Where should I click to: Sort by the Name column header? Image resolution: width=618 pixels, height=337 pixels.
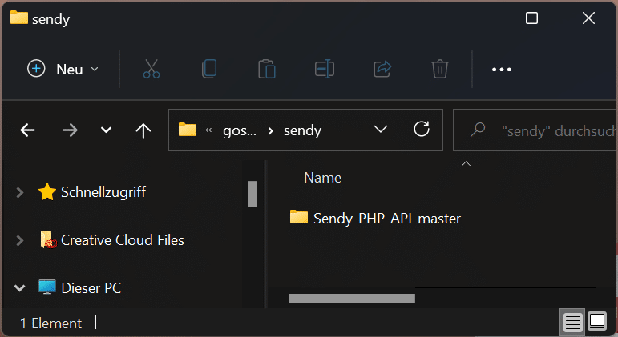[322, 178]
